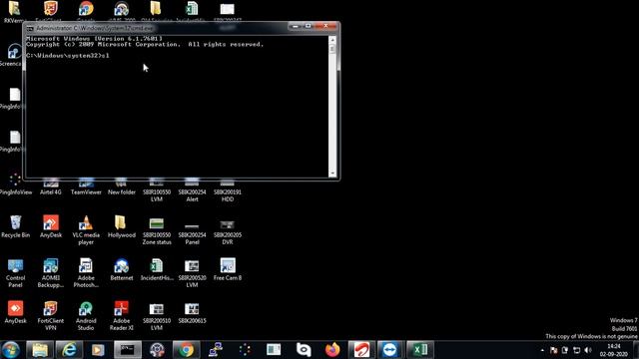Select the Adobe Reader XI desktop shortcut
Screen dimensions: 639x359
point(122,316)
